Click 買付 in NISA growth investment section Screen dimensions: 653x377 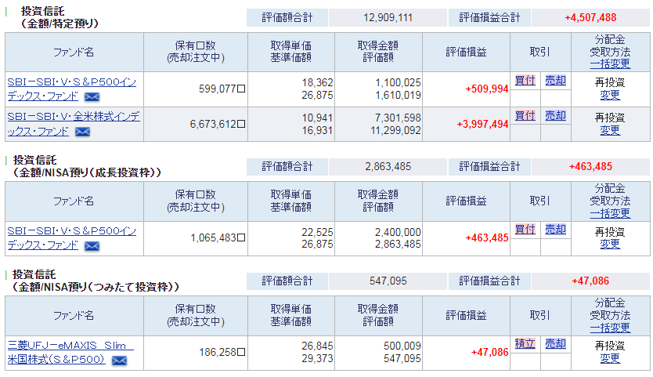click(525, 230)
